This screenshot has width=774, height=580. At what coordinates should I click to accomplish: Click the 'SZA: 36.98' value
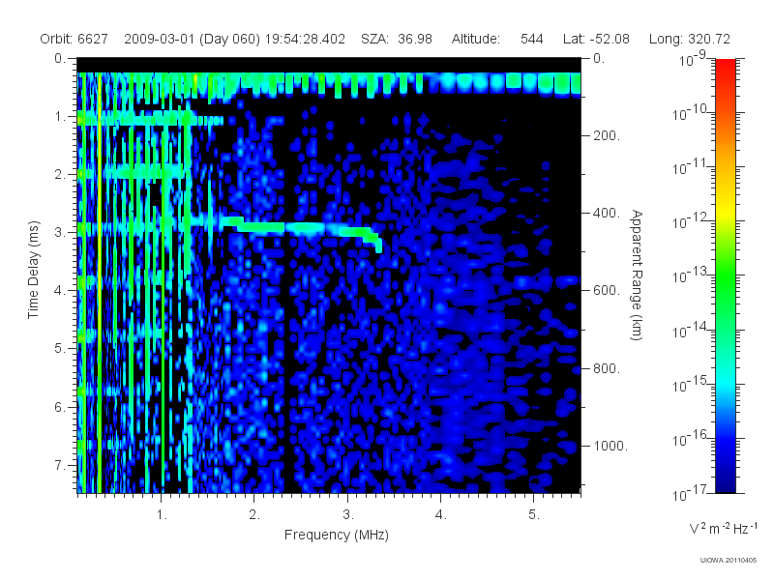pyautogui.click(x=397, y=39)
